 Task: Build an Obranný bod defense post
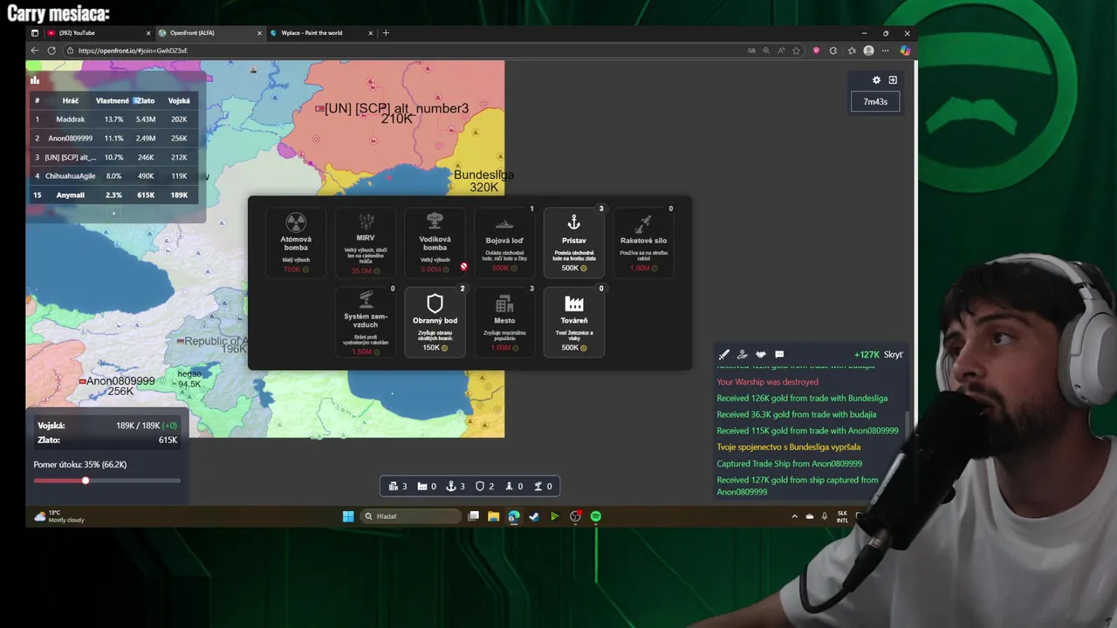(x=435, y=323)
